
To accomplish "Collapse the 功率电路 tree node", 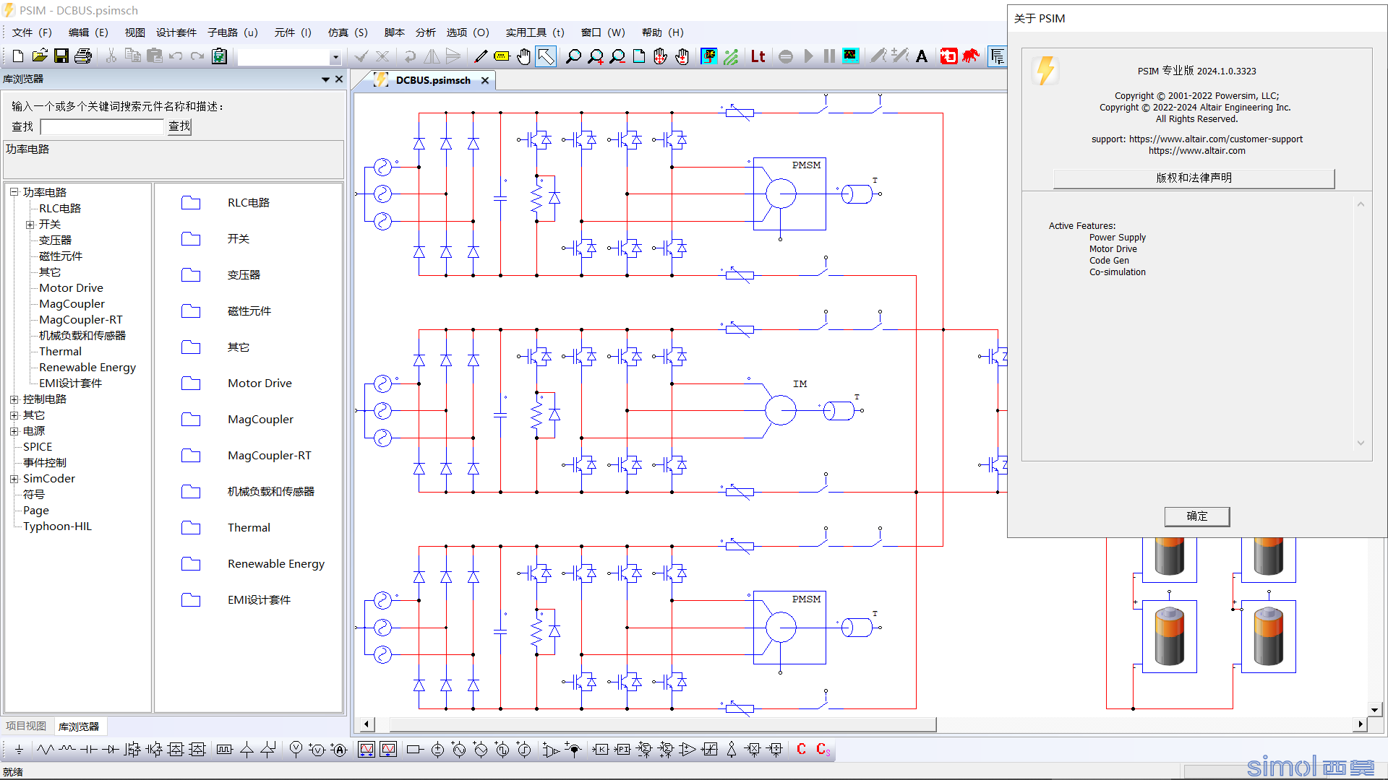I will (14, 192).
